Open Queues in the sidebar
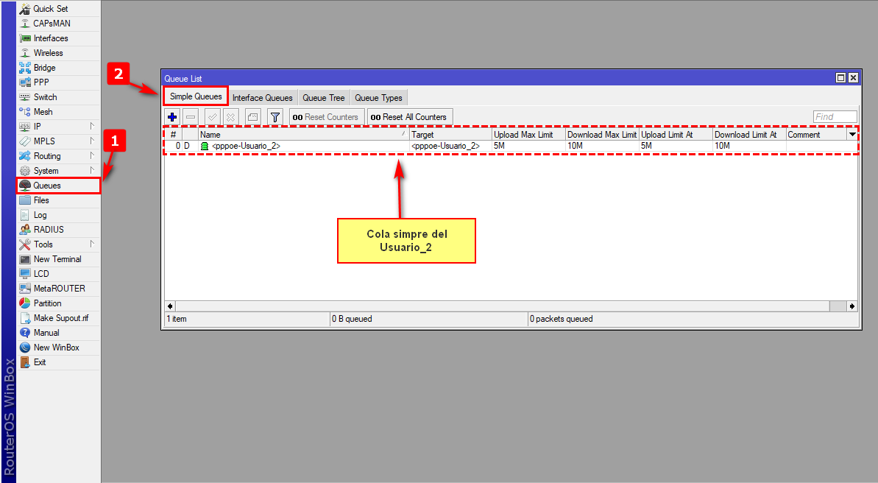The width and height of the screenshot is (878, 483). pos(47,186)
